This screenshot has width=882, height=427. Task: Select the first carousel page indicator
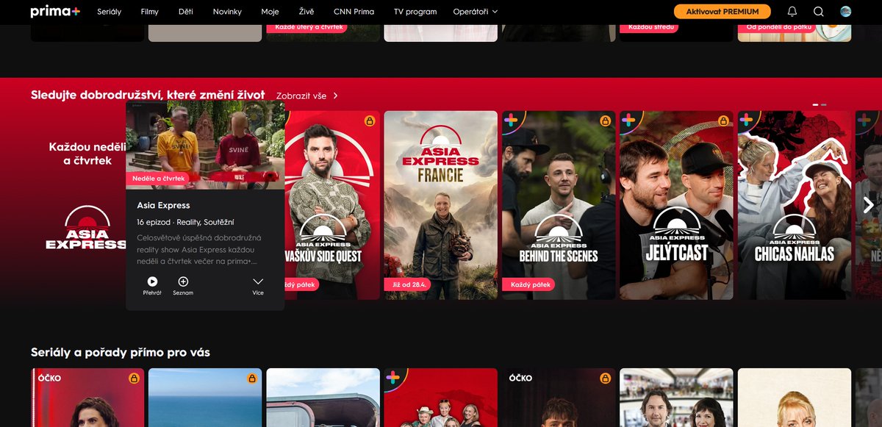(815, 105)
